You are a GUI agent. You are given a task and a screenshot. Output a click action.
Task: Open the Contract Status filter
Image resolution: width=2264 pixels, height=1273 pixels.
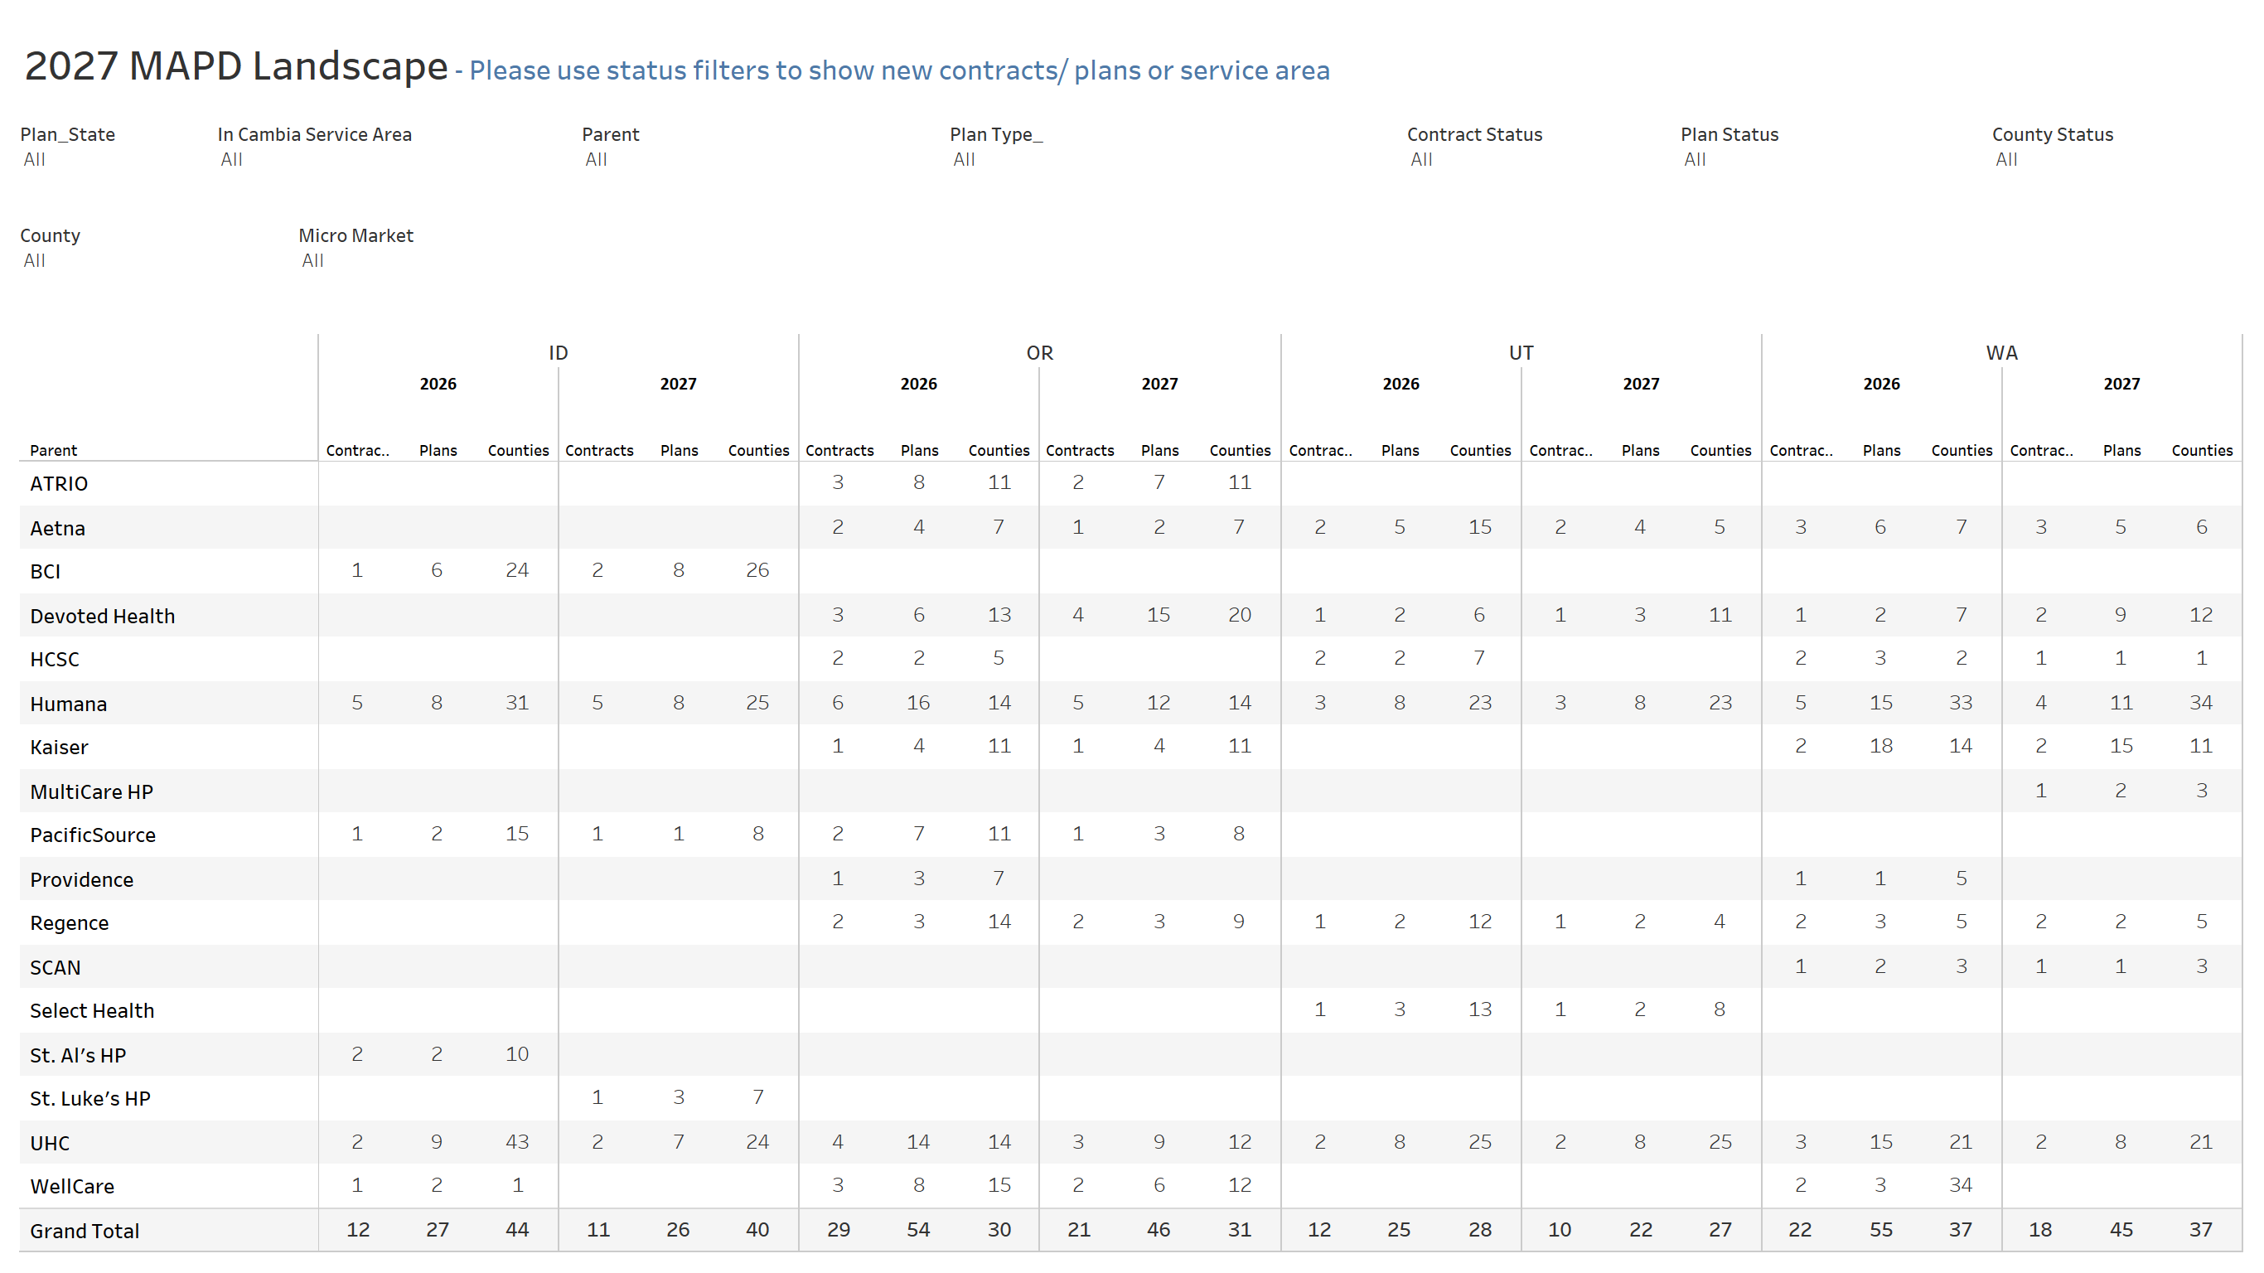point(1529,159)
